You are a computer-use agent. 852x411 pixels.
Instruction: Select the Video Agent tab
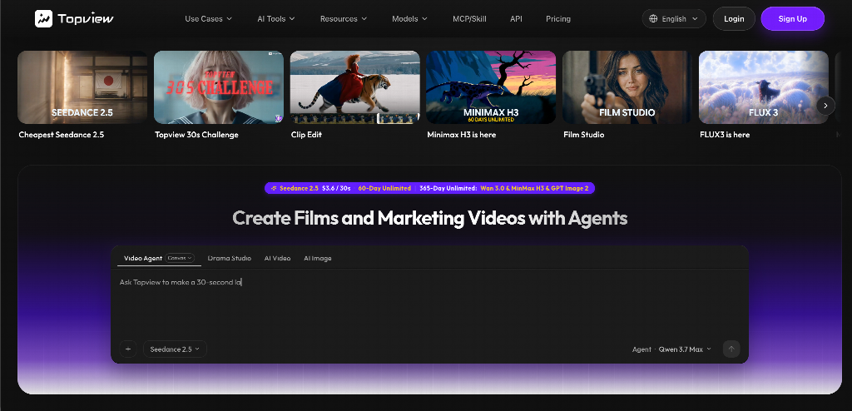point(143,258)
